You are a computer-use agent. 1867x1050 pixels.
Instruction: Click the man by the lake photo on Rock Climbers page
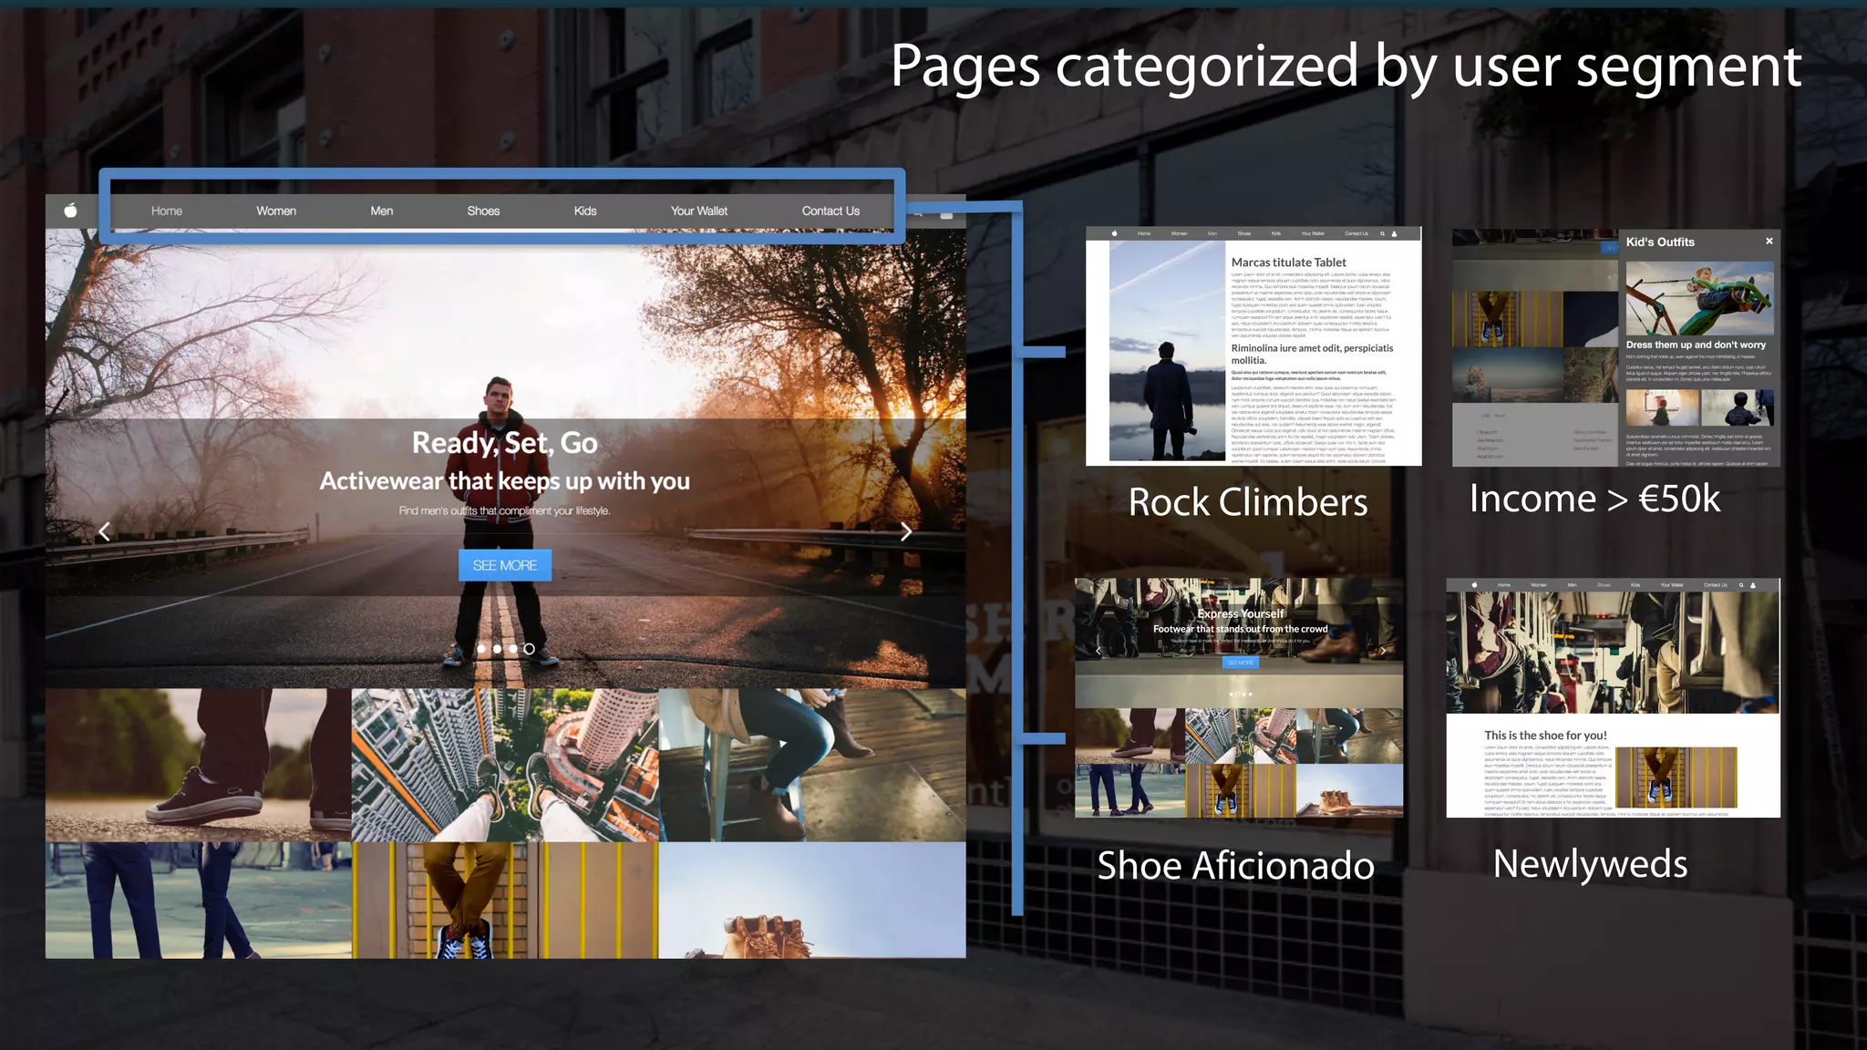[1167, 351]
